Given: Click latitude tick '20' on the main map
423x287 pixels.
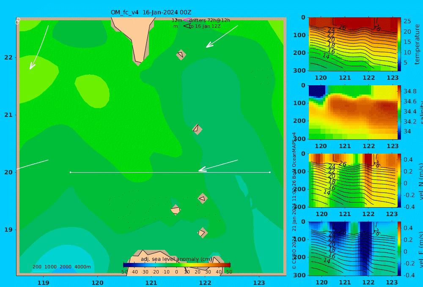Looking at the screenshot, I should tap(8, 172).
